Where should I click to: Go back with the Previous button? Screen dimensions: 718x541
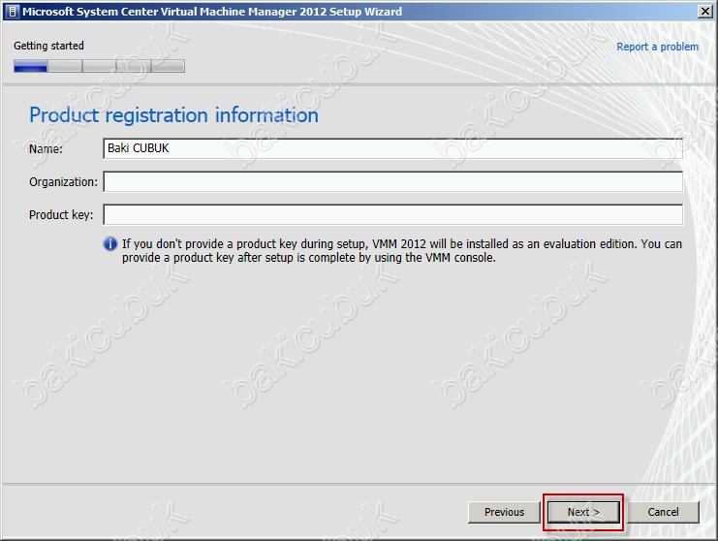pyautogui.click(x=504, y=512)
